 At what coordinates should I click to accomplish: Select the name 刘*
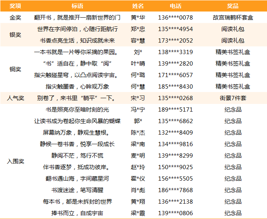[138, 52]
